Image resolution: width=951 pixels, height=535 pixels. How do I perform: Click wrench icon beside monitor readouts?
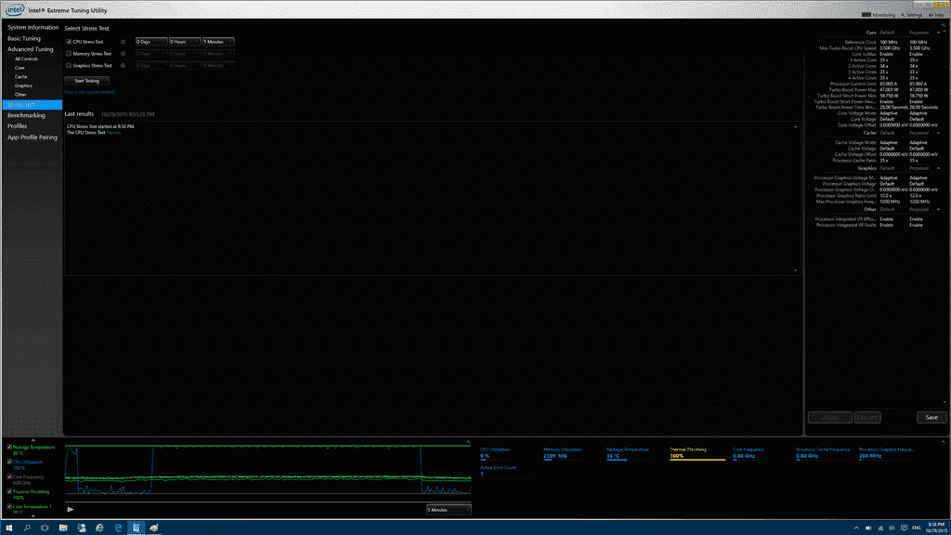pos(944,441)
